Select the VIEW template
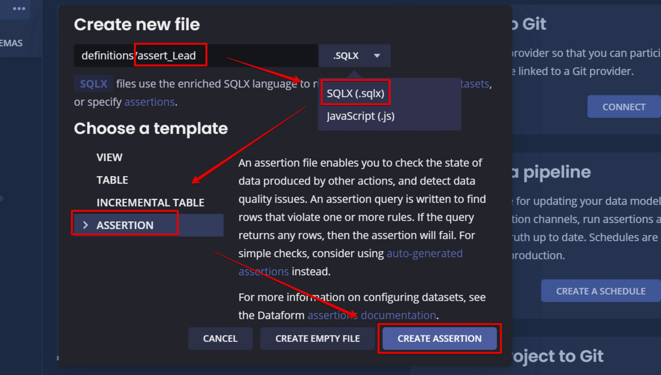661x375 pixels. pyautogui.click(x=110, y=157)
